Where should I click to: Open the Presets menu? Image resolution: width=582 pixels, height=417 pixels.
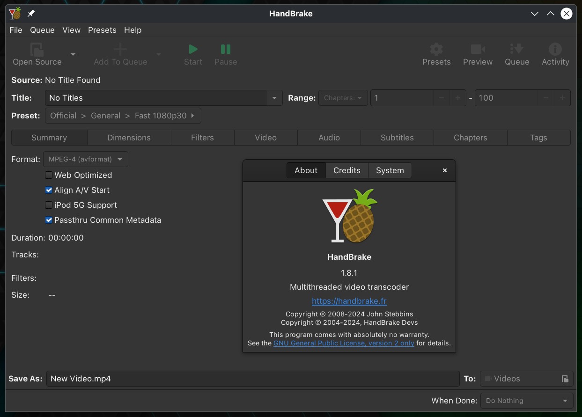tap(102, 30)
